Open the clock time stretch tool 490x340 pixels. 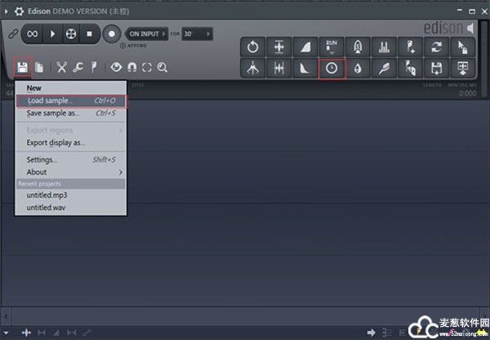[x=332, y=68]
